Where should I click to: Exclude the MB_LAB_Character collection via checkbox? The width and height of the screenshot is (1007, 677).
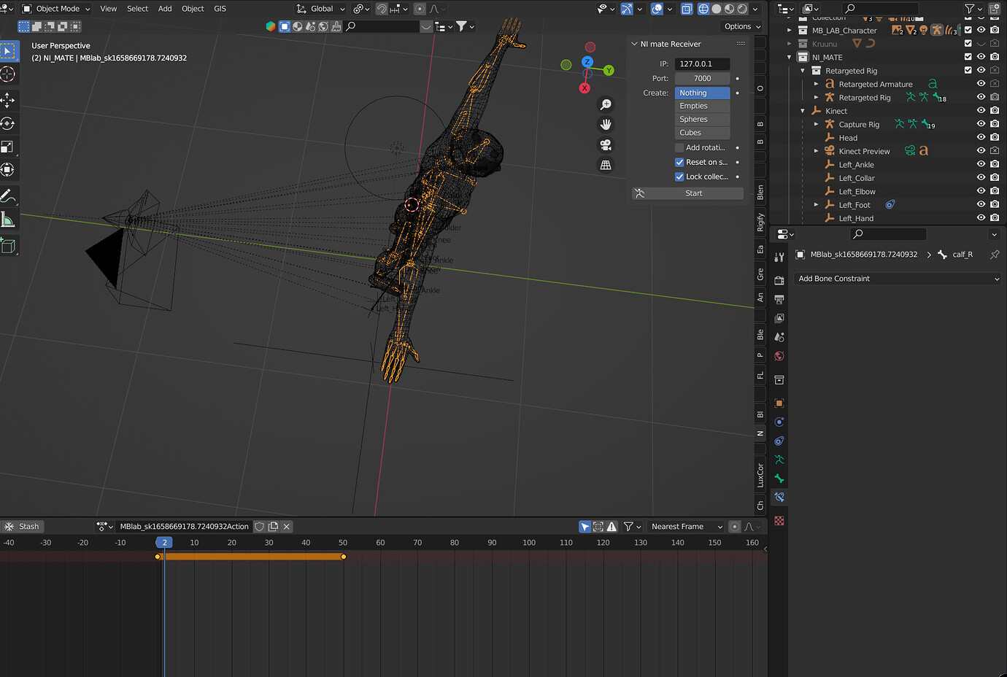point(968,31)
